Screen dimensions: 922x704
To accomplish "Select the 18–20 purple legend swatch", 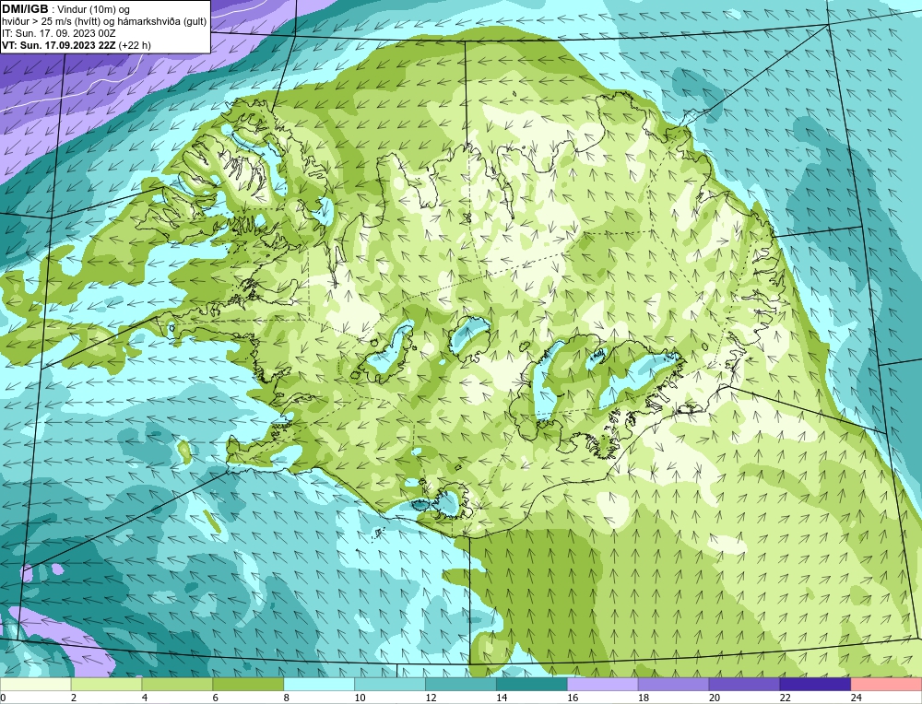I will click(x=673, y=685).
